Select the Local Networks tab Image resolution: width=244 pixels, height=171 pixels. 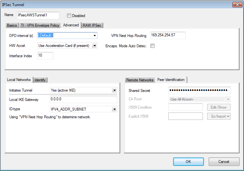pyautogui.click(x=19, y=80)
